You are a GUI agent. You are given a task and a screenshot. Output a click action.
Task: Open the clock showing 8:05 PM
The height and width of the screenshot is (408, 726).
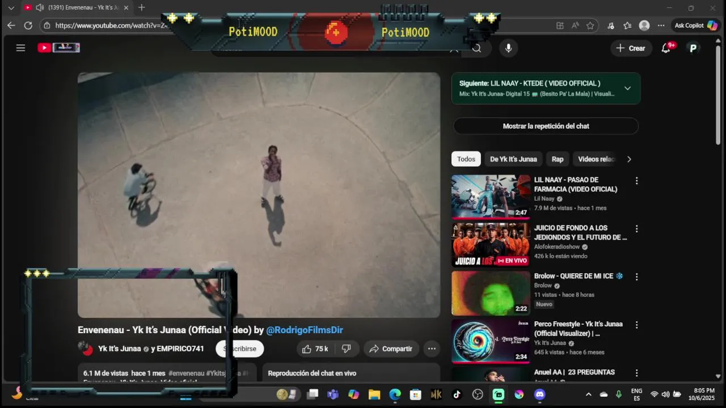coord(704,394)
